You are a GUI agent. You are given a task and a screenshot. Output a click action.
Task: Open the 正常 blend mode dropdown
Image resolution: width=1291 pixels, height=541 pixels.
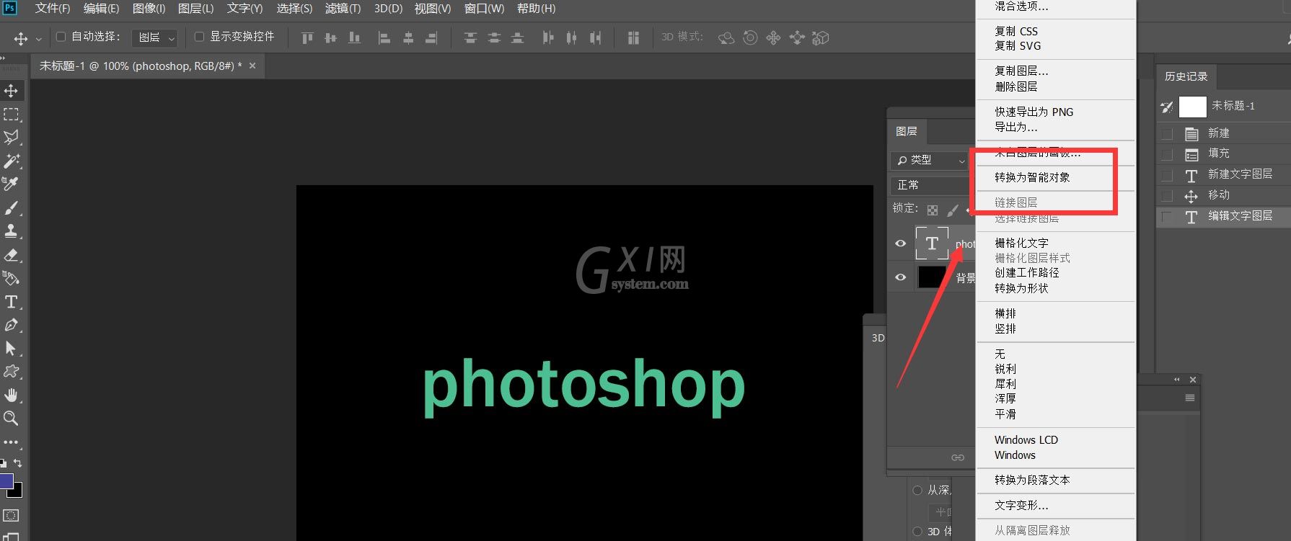tap(933, 185)
